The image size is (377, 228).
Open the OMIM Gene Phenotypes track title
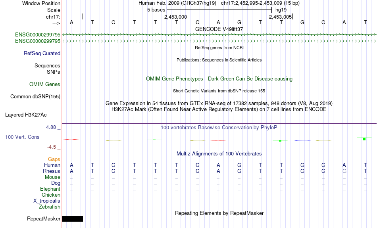pyautogui.click(x=219, y=79)
